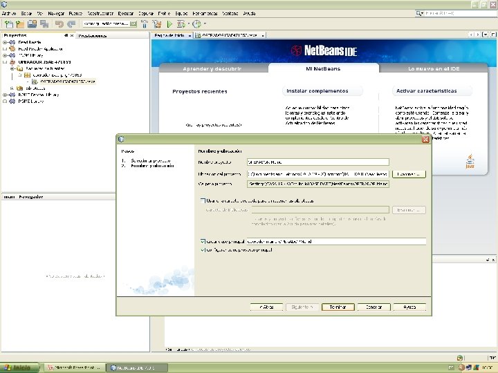Toggle the dedicated libraries folder checkbox

[203, 200]
